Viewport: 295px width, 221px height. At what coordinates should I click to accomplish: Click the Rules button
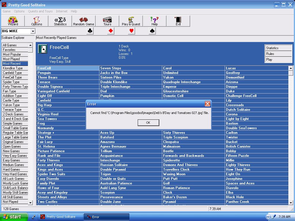point(278,54)
